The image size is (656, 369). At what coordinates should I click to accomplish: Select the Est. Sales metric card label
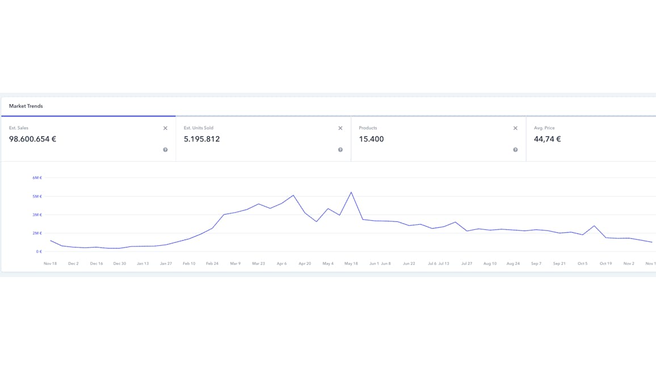click(19, 128)
